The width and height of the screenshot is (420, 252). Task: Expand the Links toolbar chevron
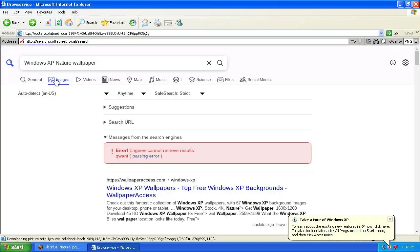click(417, 32)
